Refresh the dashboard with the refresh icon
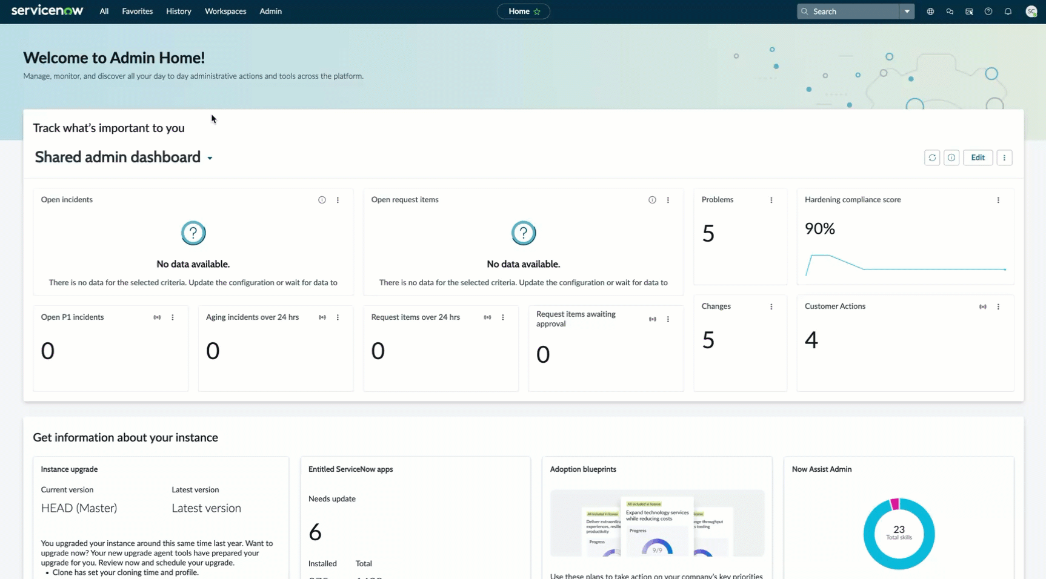This screenshot has height=579, width=1046. [932, 157]
